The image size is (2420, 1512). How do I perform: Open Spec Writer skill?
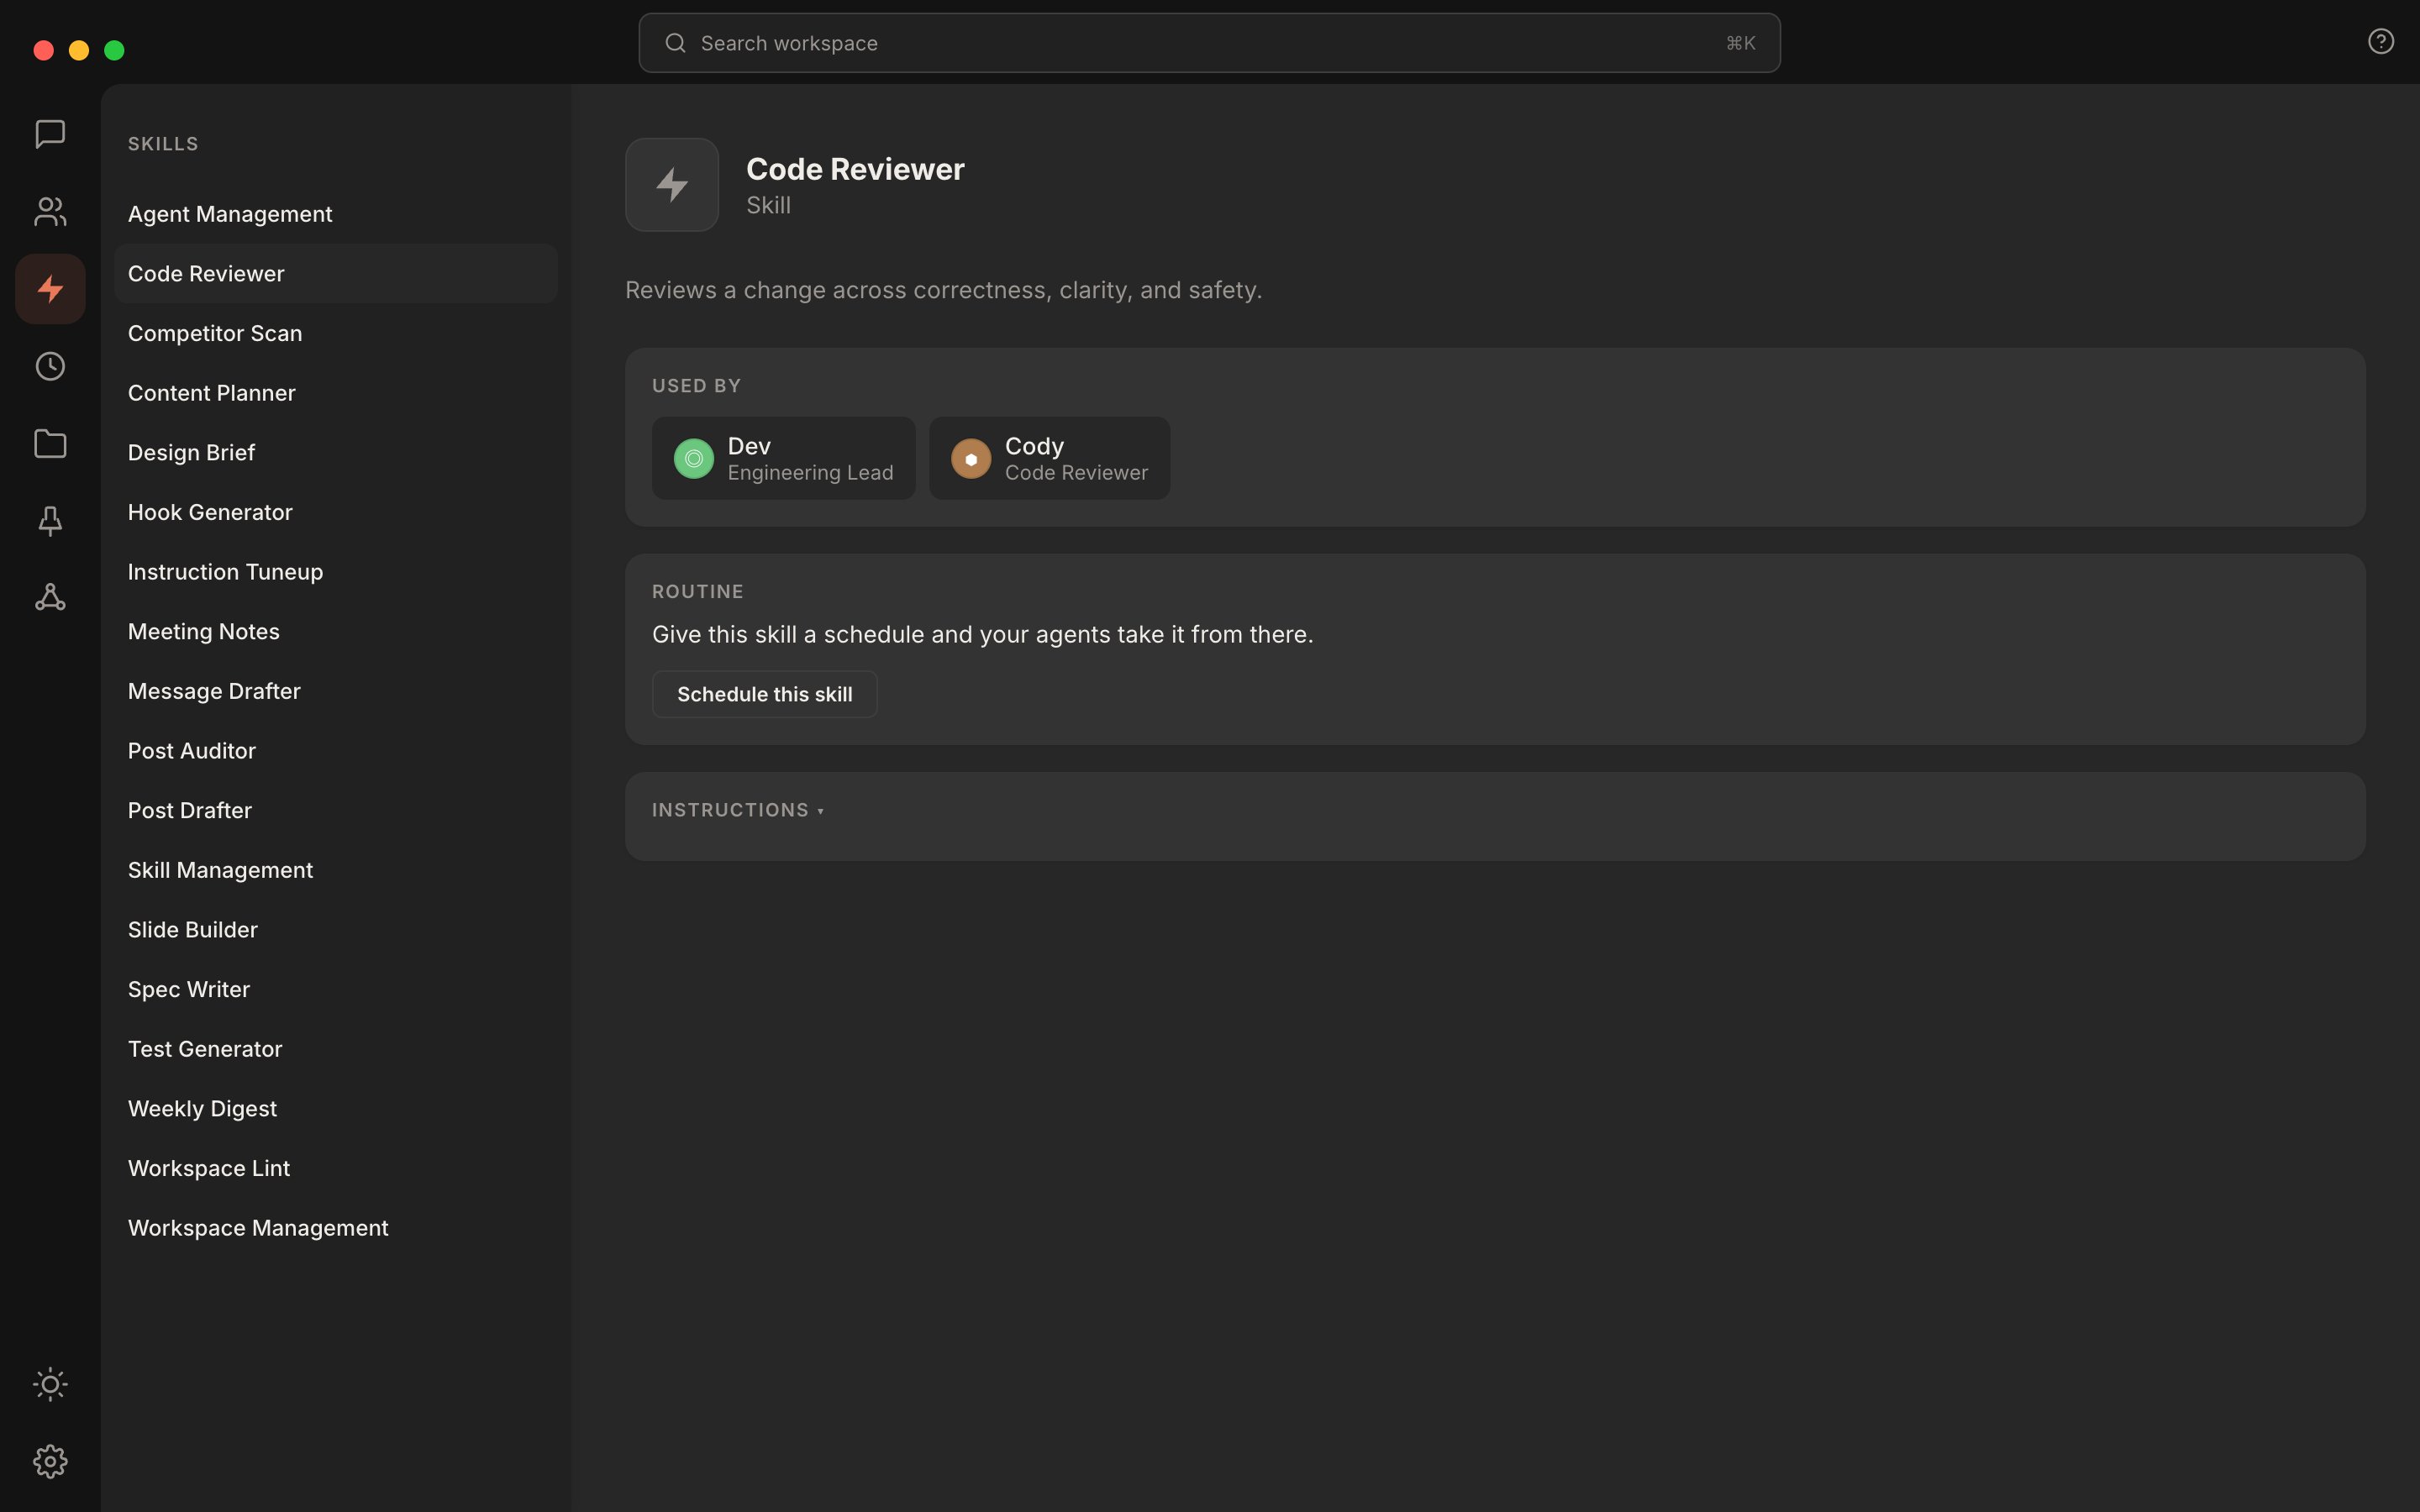(x=336, y=989)
